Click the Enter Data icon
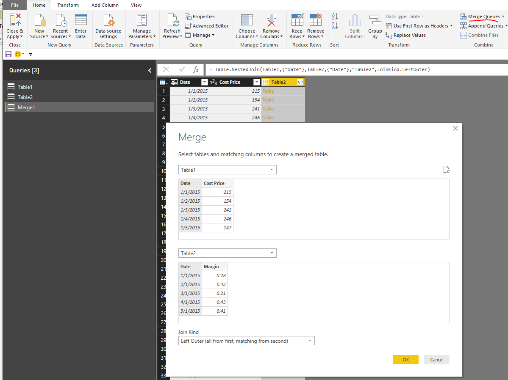This screenshot has width=508, height=380. point(81,20)
